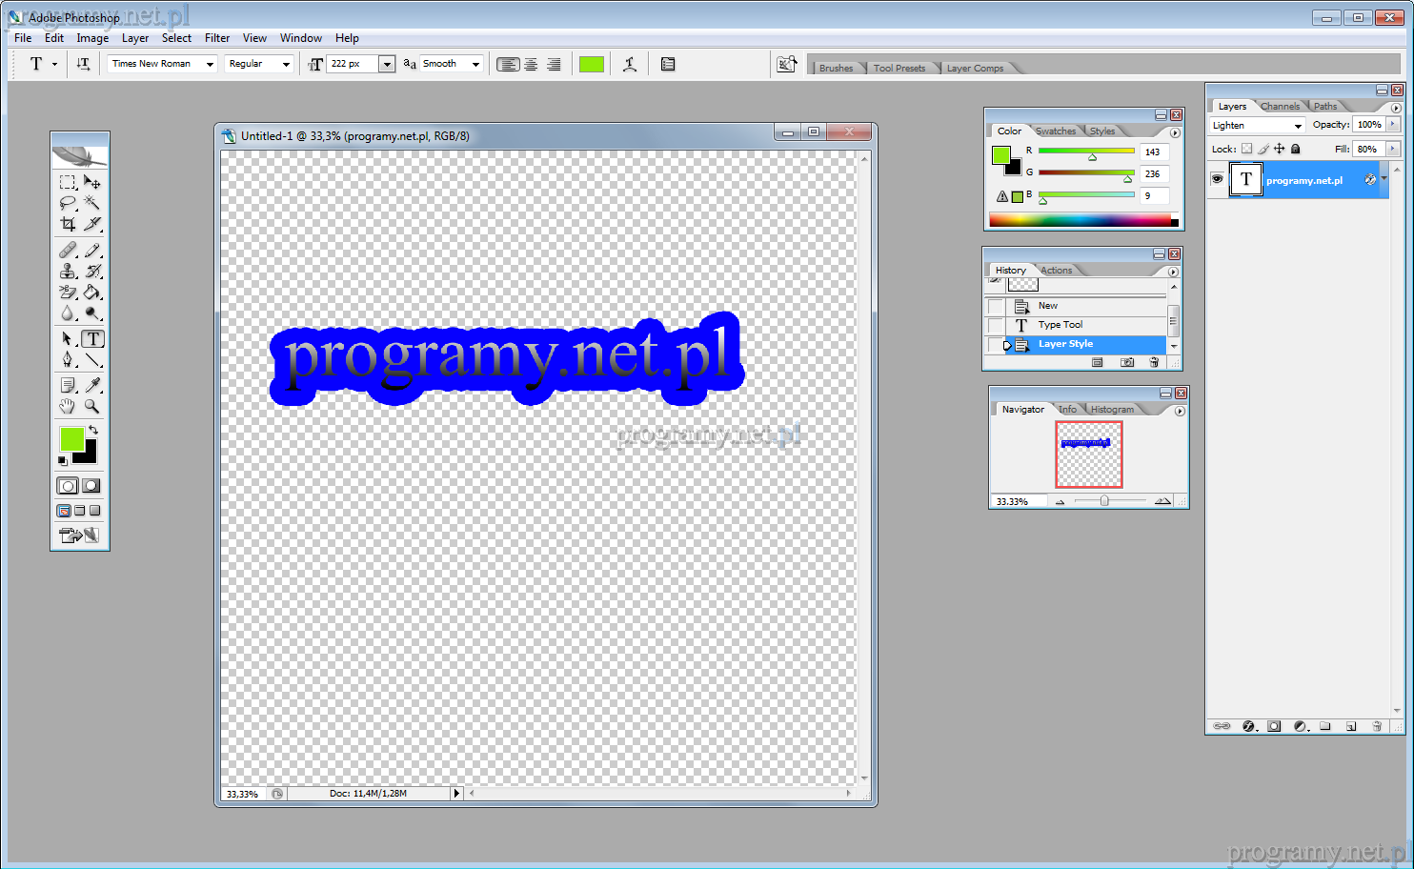Select the Type Tool history state

tap(1060, 325)
